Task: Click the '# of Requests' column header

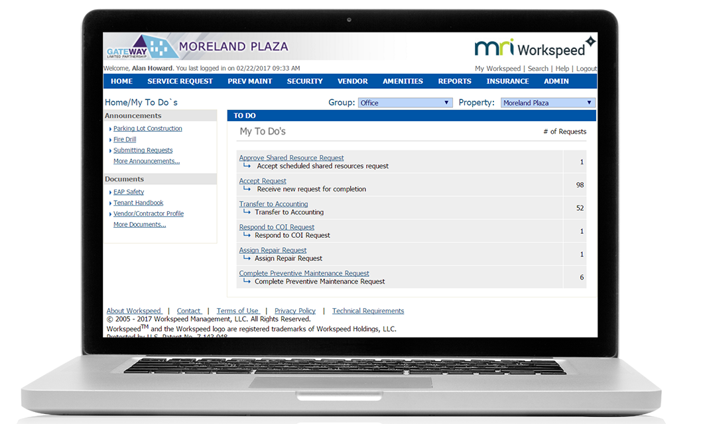Action: [564, 132]
